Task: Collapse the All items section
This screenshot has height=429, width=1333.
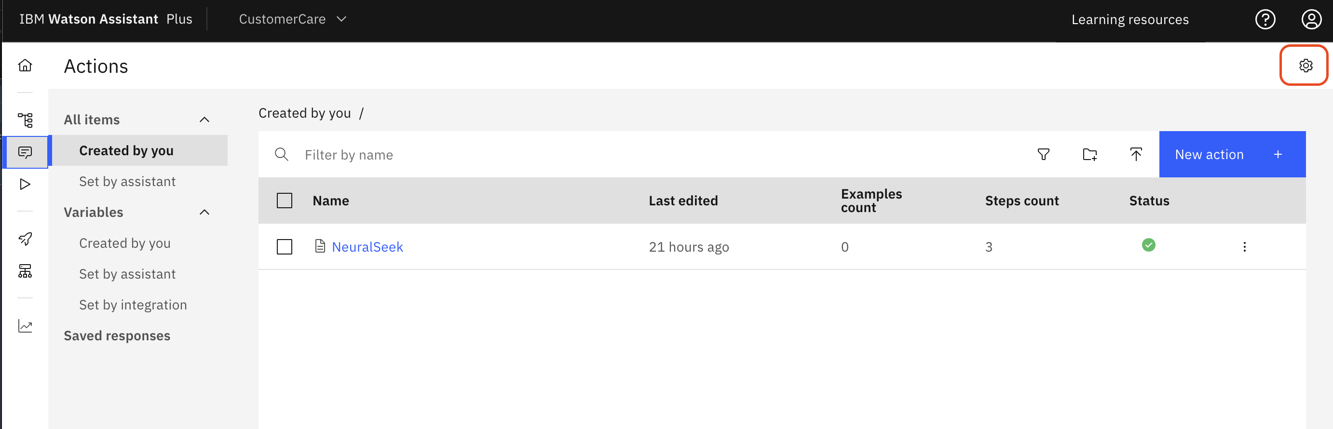Action: point(204,120)
